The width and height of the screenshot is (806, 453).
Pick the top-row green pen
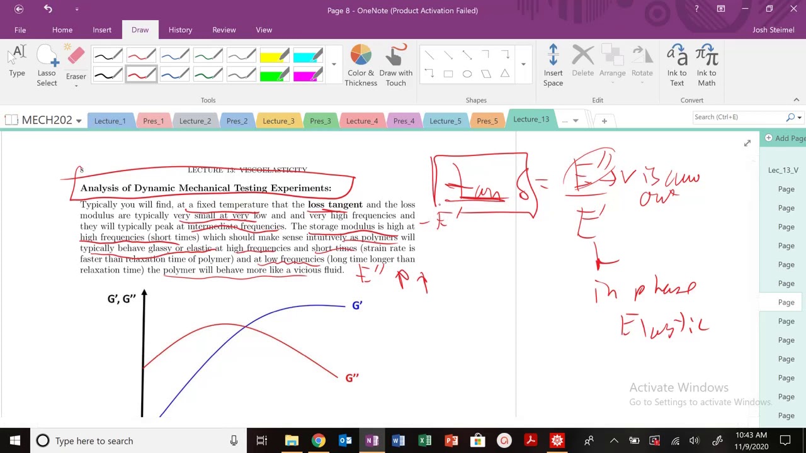click(x=208, y=57)
